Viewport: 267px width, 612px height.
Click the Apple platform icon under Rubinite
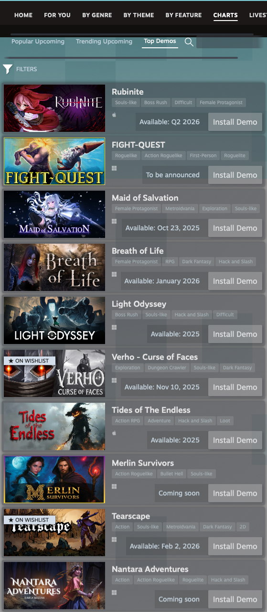[114, 115]
